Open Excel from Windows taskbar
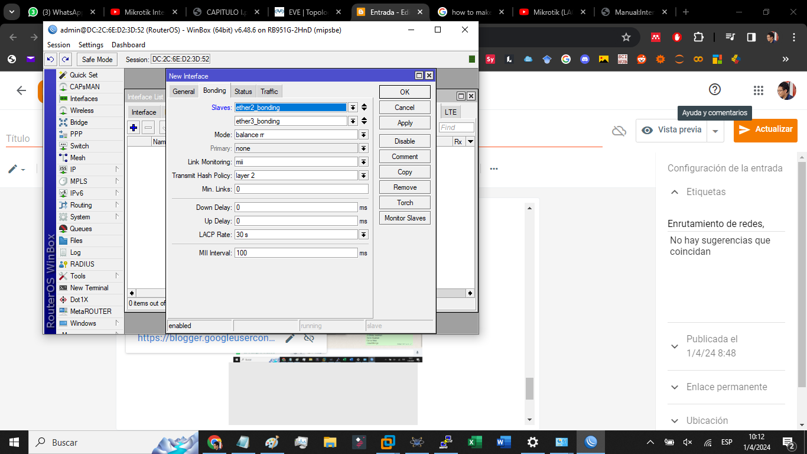 [x=474, y=442]
